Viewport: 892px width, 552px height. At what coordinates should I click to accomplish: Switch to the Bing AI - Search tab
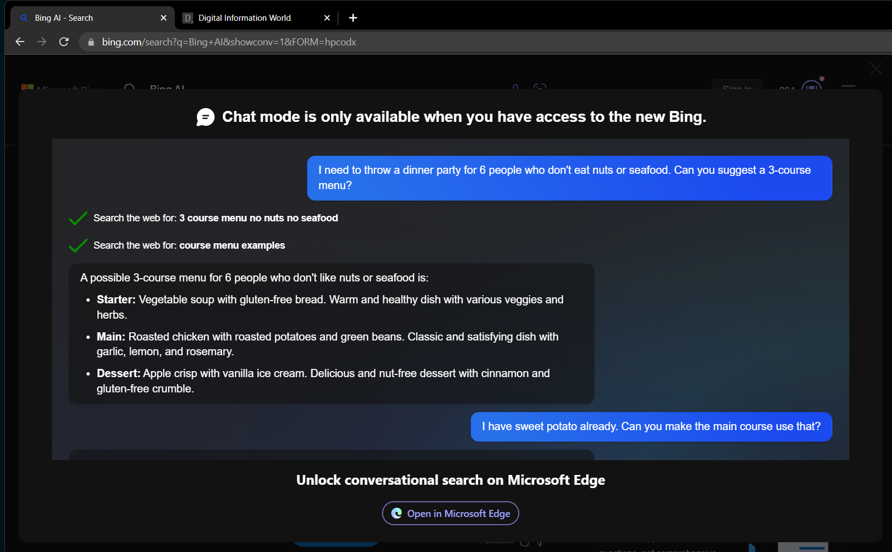coord(82,18)
